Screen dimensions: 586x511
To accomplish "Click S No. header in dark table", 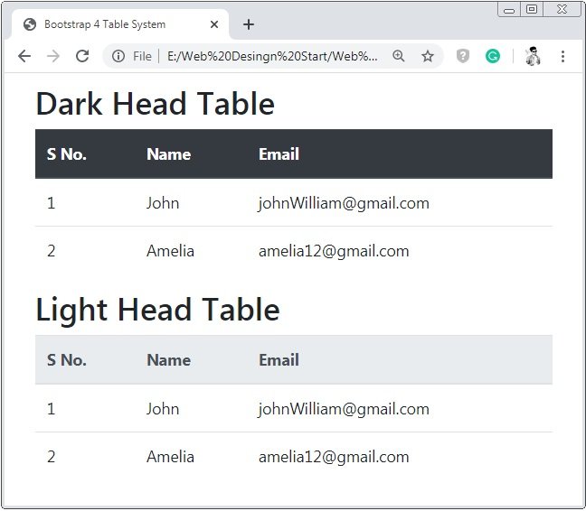I will [67, 154].
